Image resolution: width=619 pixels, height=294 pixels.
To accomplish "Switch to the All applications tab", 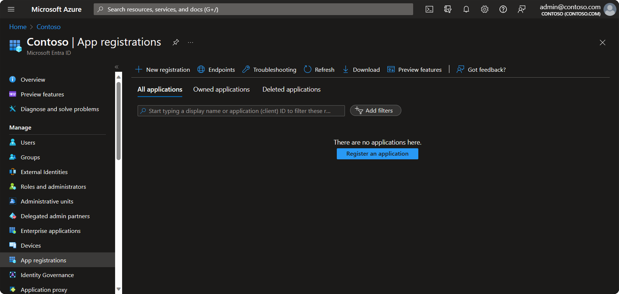I will point(160,89).
